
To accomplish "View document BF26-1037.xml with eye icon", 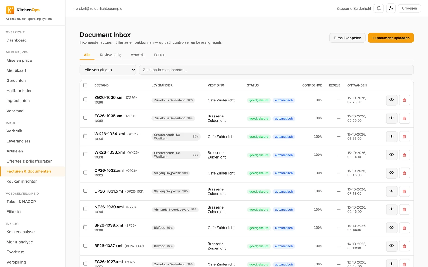I will tap(392, 246).
